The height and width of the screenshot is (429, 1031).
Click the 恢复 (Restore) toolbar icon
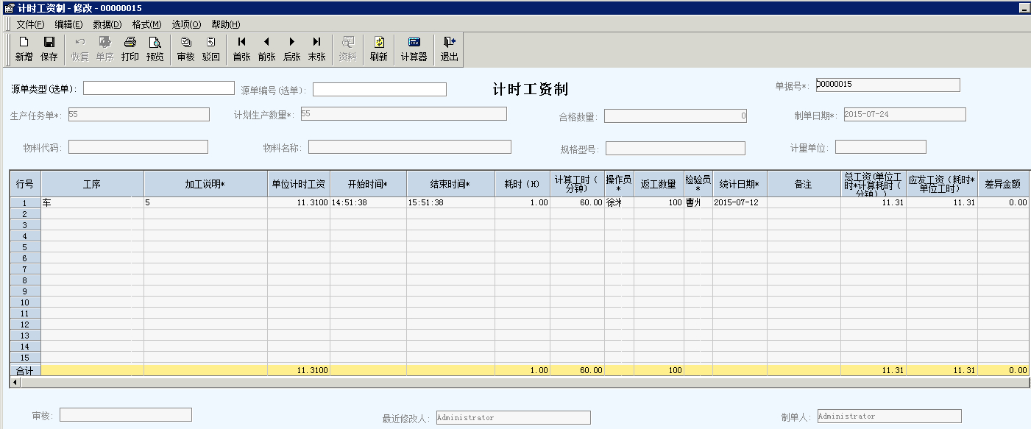[79, 49]
